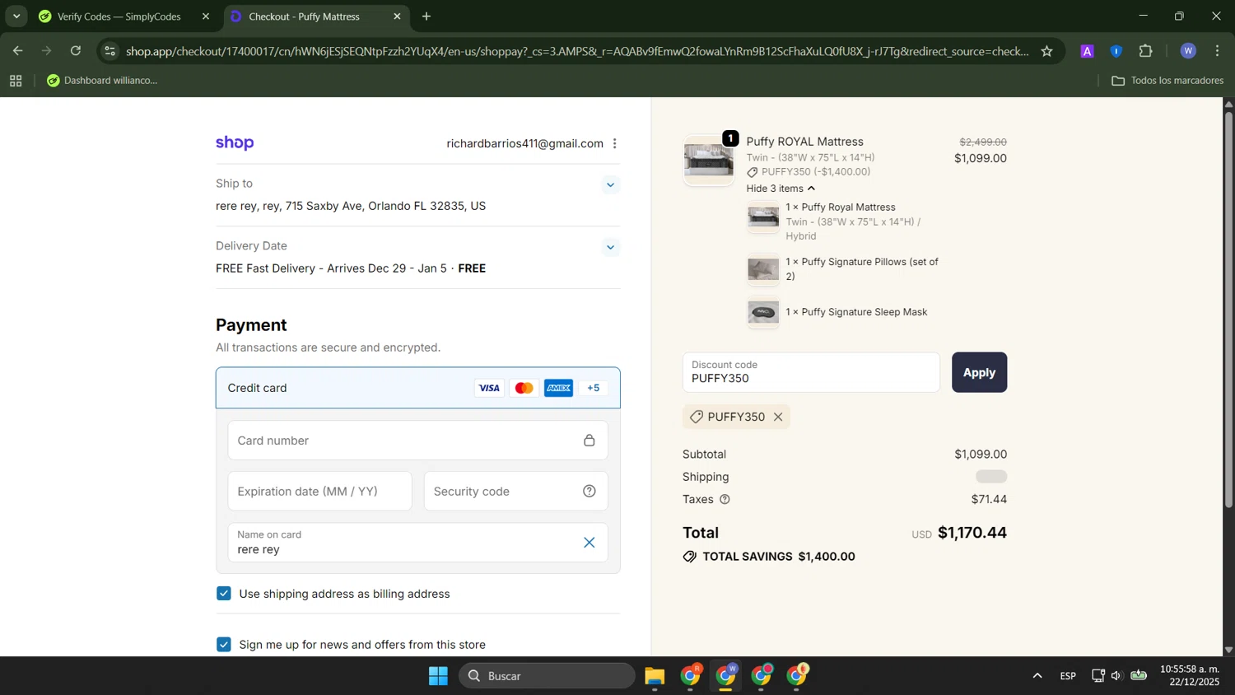This screenshot has width=1235, height=695.
Task: Toggle Sign me up for news checkbox
Action: (223, 645)
